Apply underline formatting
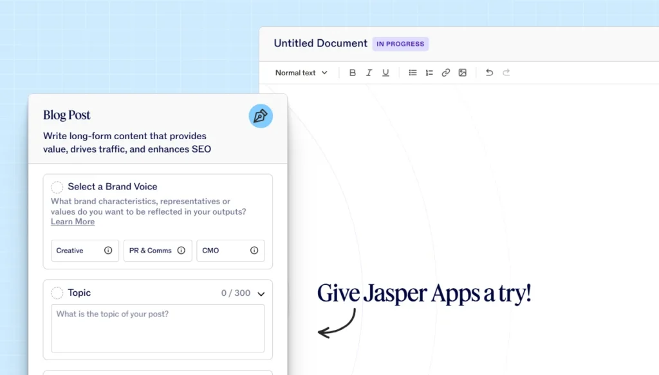The image size is (659, 375). click(385, 72)
